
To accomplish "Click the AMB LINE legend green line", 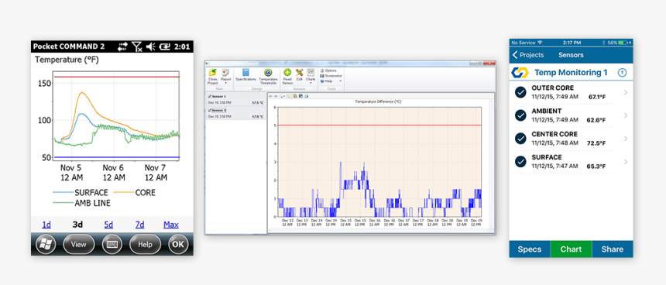I will tap(63, 203).
